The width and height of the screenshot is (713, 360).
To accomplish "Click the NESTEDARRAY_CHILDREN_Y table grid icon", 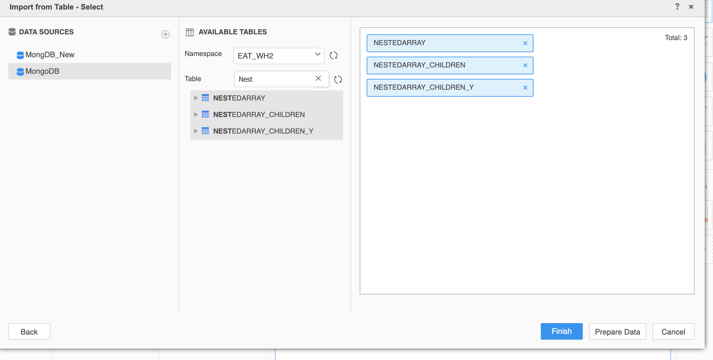I will point(205,131).
